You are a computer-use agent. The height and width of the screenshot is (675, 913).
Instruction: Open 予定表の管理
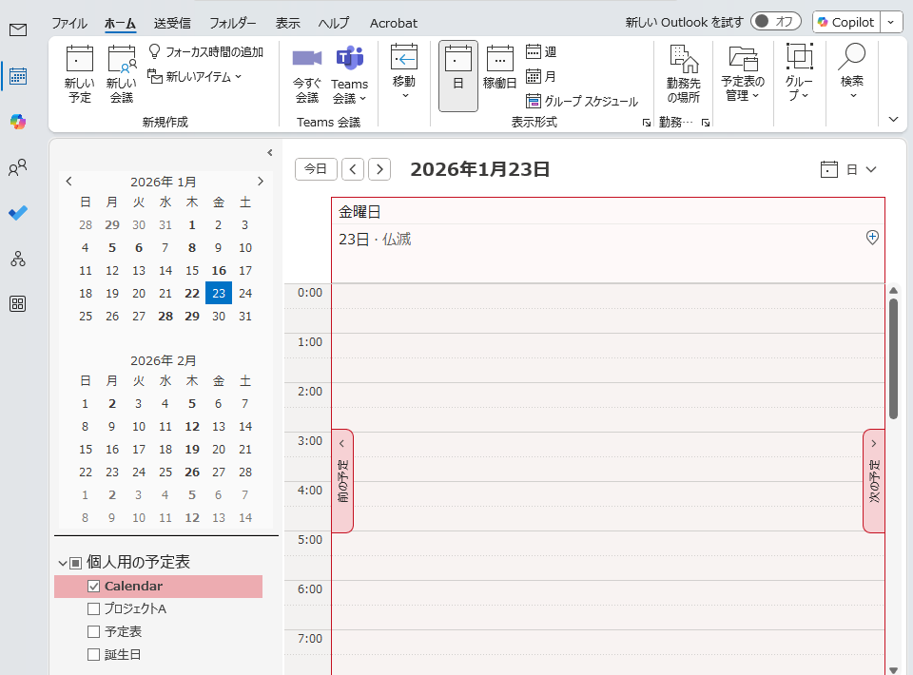point(742,74)
